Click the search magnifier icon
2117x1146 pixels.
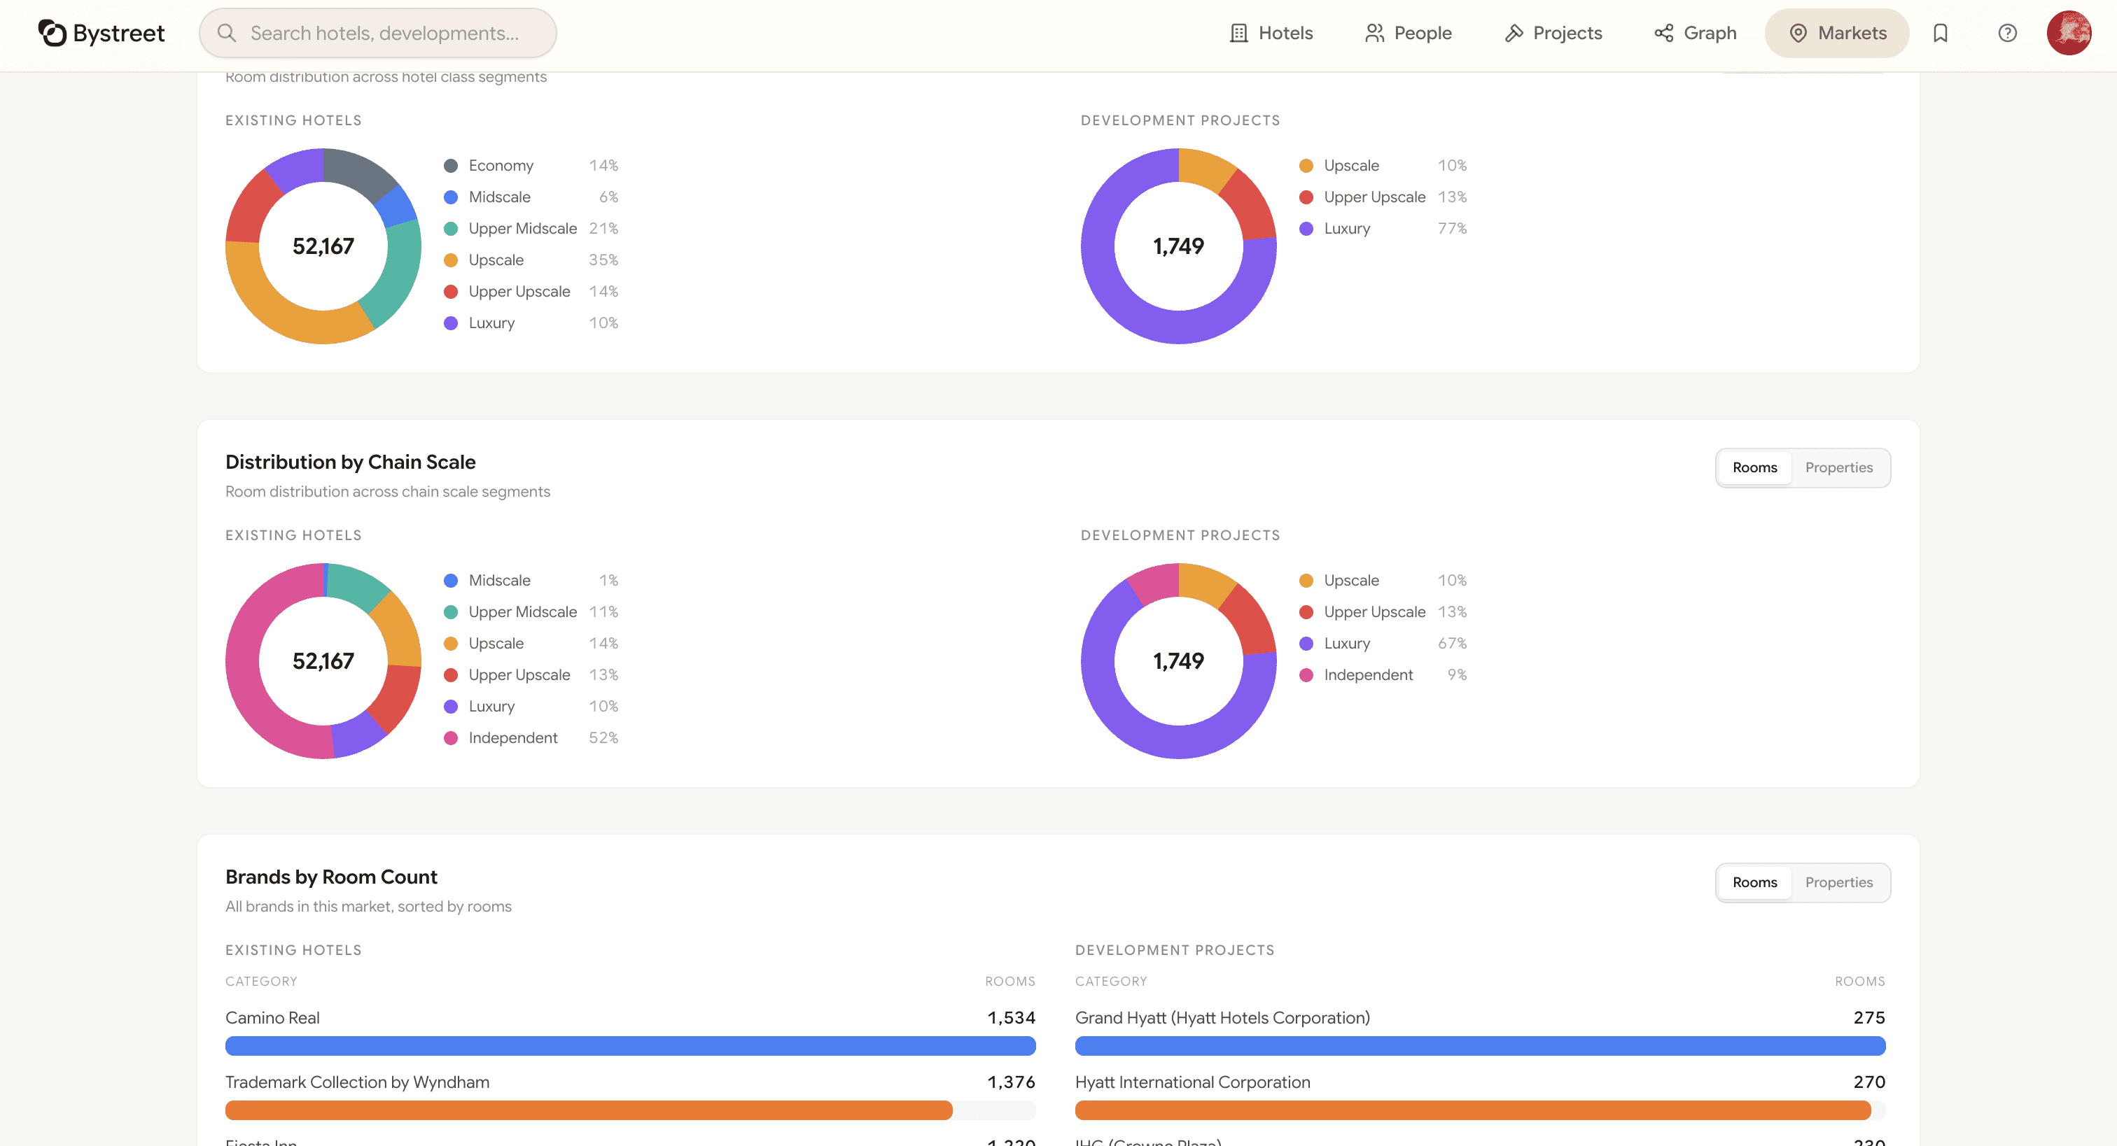227,33
